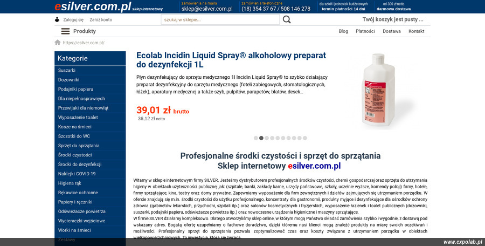Go to the Blog page
485x246 pixels.
(343, 31)
